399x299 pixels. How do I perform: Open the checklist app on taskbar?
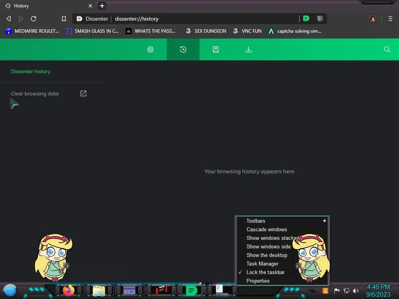(x=221, y=290)
